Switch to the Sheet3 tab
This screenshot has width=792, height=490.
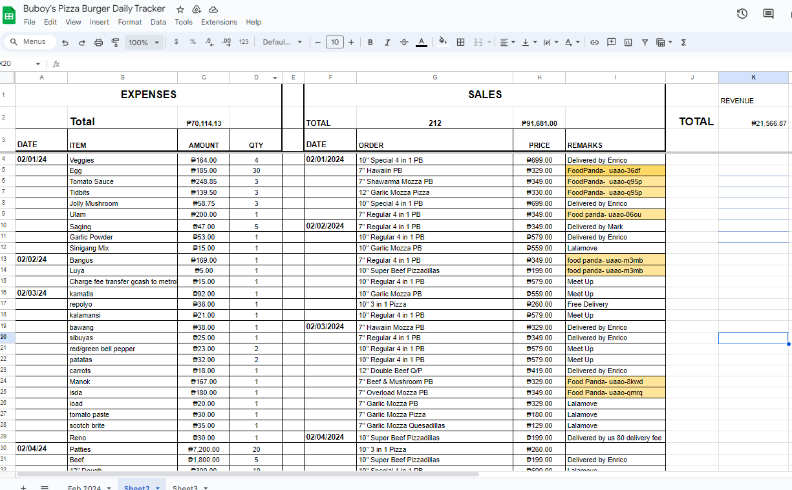pos(186,487)
